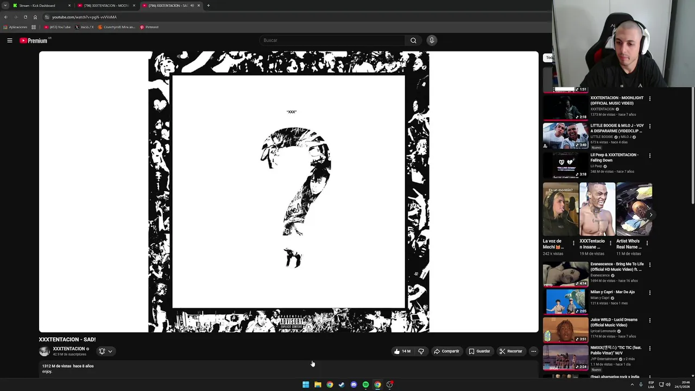Open Spotify from the taskbar
Screen dimensions: 695x391
click(x=365, y=384)
